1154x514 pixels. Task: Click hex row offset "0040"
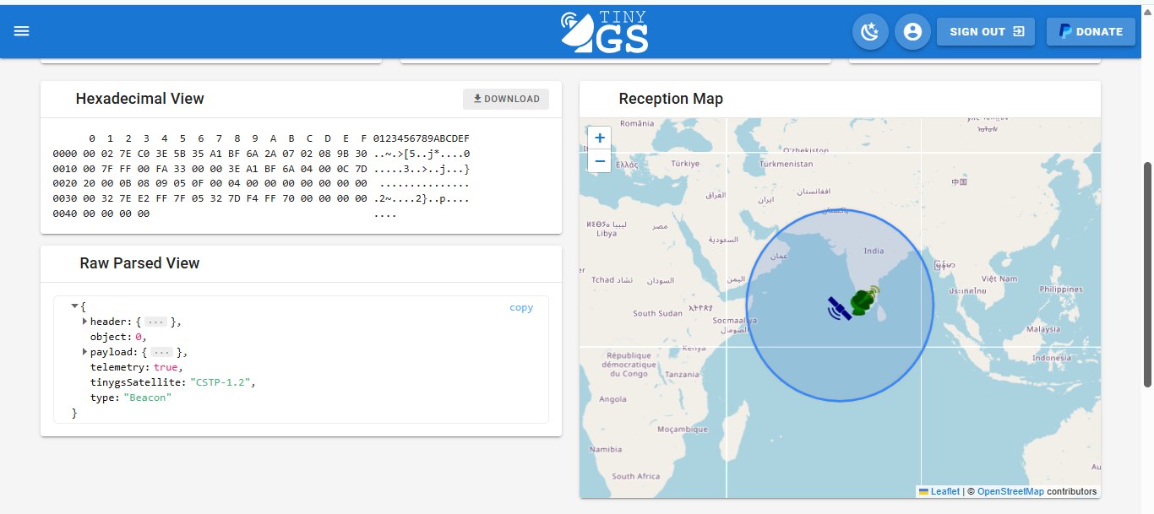coord(64,214)
